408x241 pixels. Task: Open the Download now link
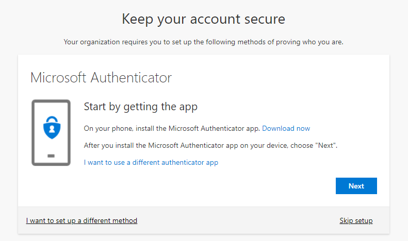286,129
